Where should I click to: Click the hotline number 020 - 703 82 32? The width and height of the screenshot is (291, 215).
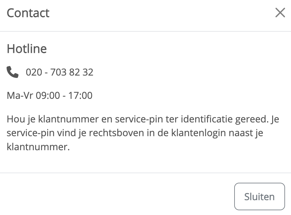[59, 72]
